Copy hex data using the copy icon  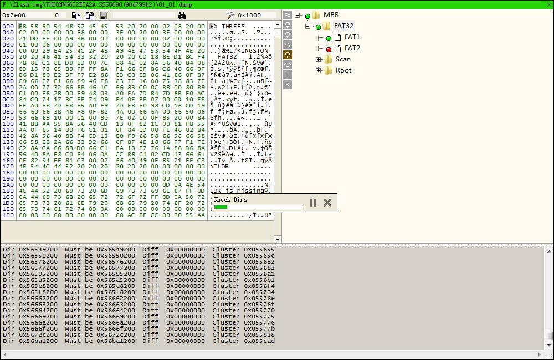pyautogui.click(x=76, y=15)
